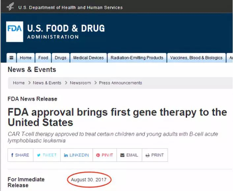Click the Email envelope icon

pos(122,155)
